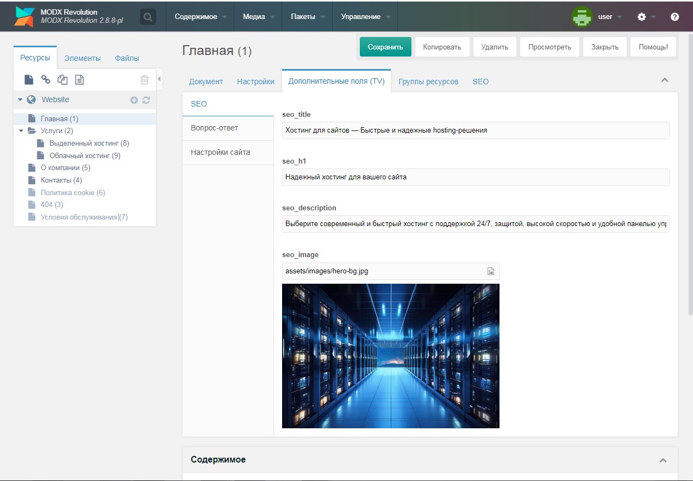Open the Вопрос-ответ vertical tab

tap(214, 128)
